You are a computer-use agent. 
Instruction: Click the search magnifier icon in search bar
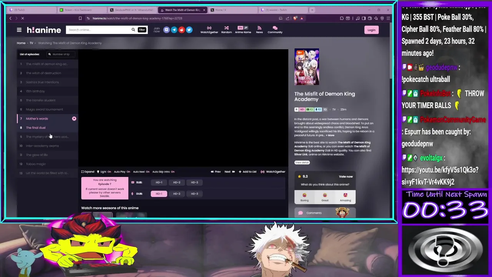click(133, 30)
